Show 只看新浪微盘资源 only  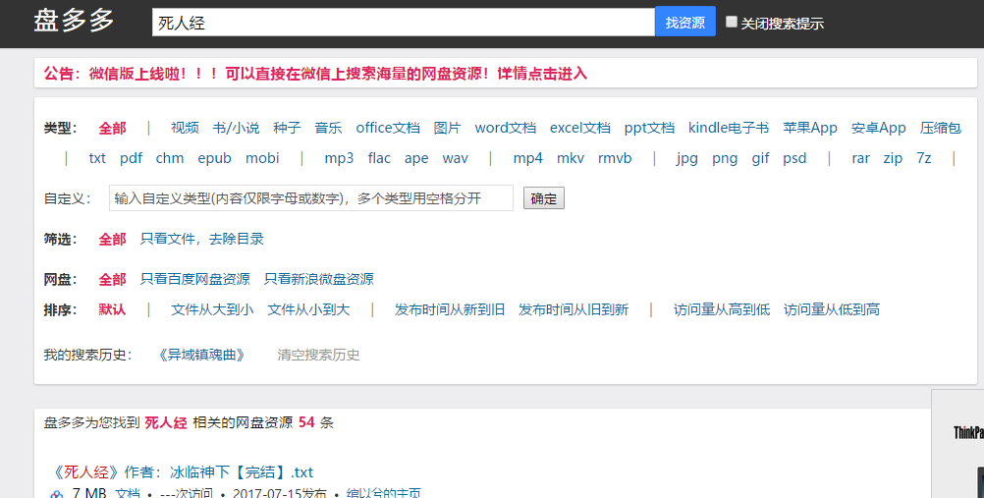pyautogui.click(x=319, y=280)
